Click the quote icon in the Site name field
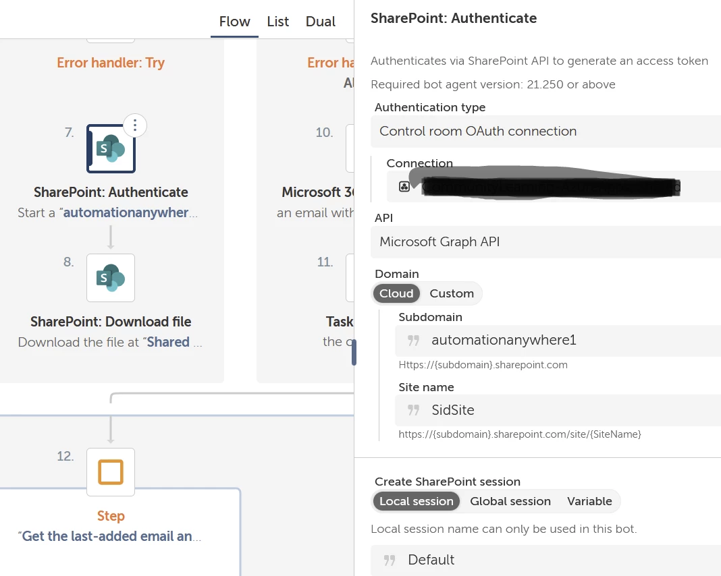Viewport: 721px width, 576px height. (x=413, y=409)
